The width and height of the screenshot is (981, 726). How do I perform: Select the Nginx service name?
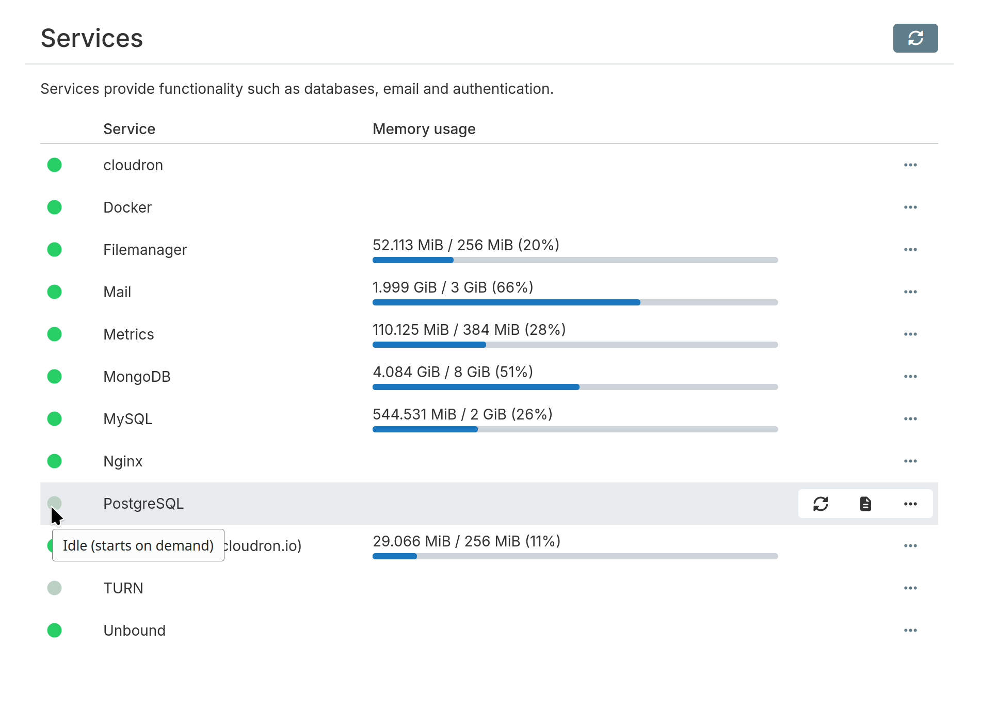pos(123,461)
